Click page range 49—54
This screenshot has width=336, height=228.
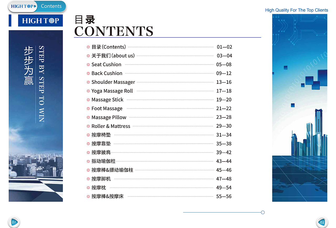pos(224,188)
